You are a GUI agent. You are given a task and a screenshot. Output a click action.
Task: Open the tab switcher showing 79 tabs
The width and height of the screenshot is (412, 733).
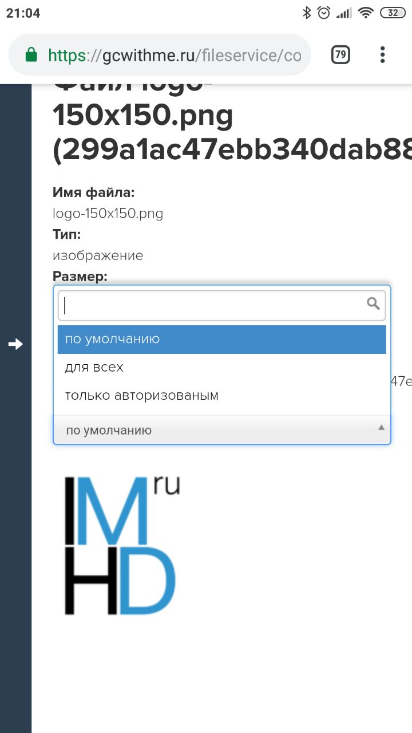(340, 55)
